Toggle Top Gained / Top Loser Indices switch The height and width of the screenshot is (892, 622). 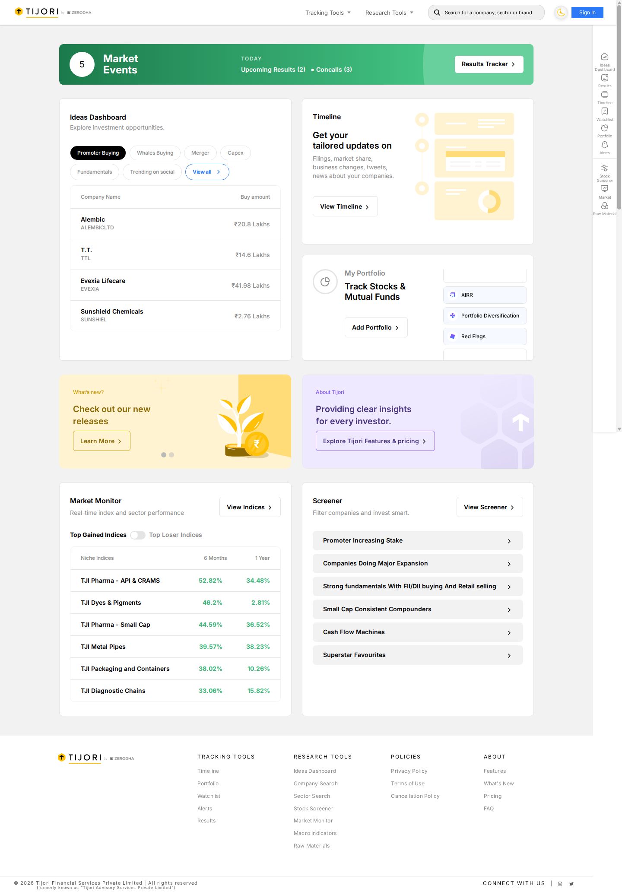138,535
